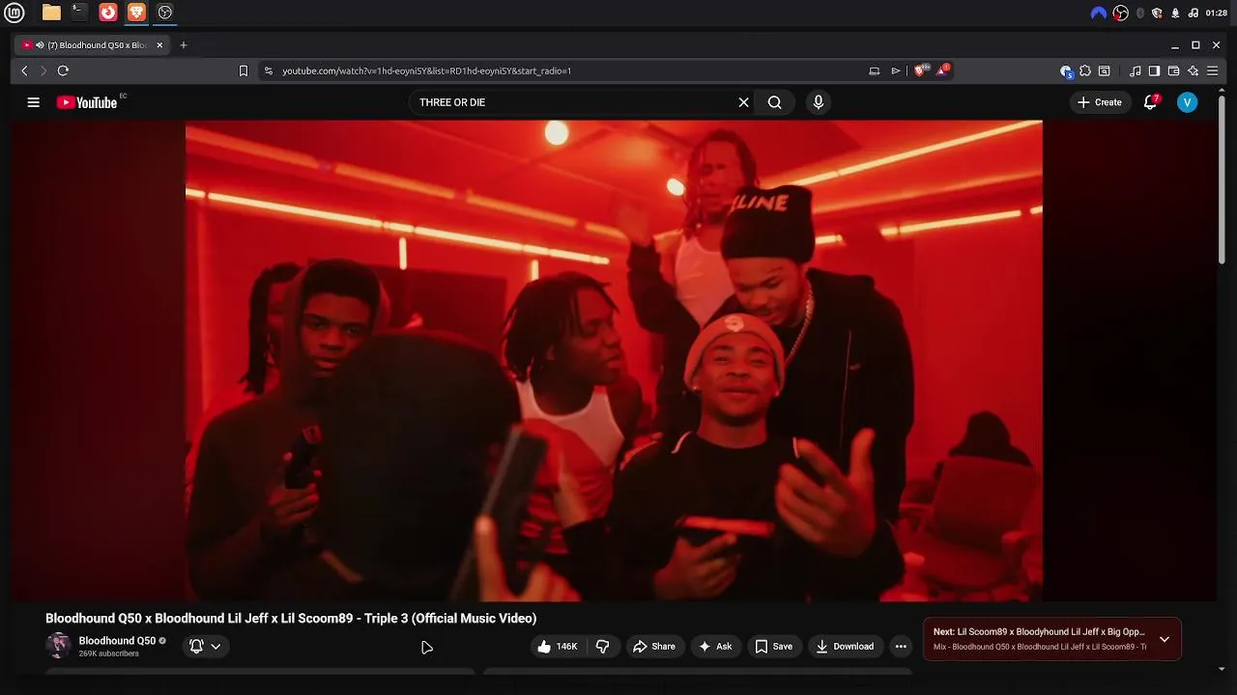Open the search tabs icon in toolbar
Screen dimensions: 1237x695
(x=1105, y=70)
